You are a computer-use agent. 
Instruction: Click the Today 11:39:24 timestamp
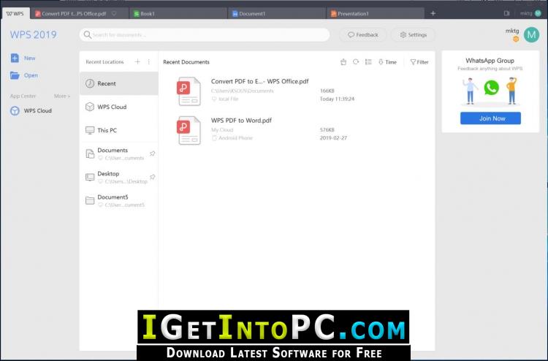click(337, 99)
